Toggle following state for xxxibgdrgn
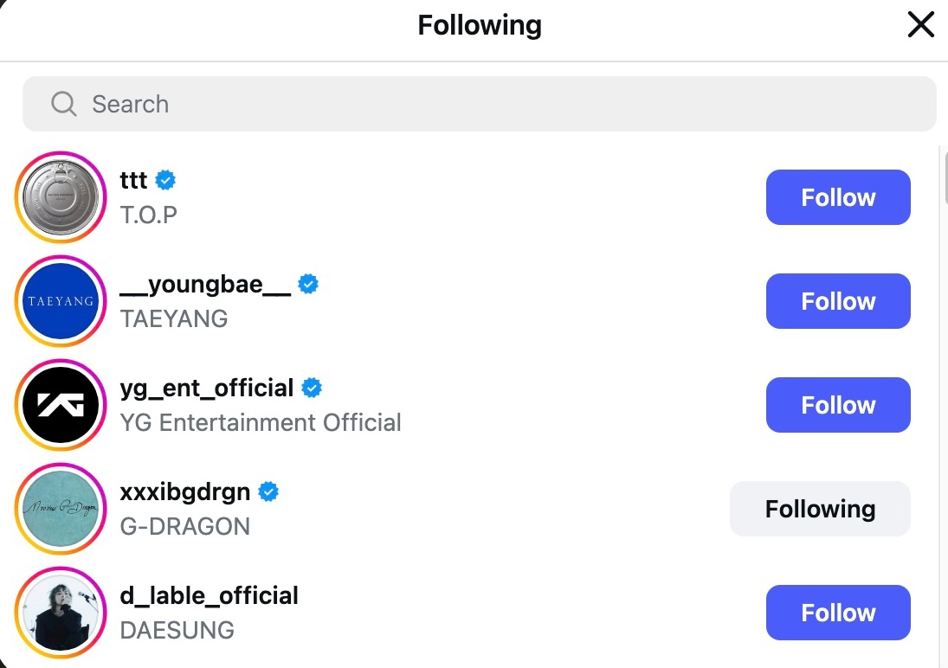The width and height of the screenshot is (948, 668). pyautogui.click(x=819, y=508)
